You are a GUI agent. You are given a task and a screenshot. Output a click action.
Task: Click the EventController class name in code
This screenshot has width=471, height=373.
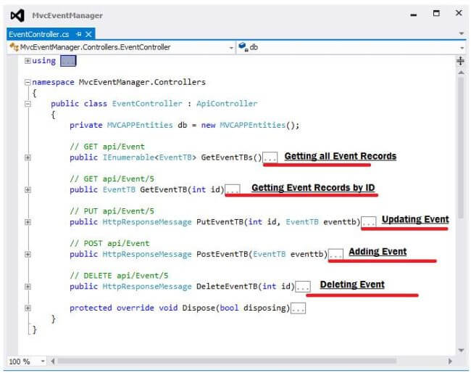click(147, 104)
